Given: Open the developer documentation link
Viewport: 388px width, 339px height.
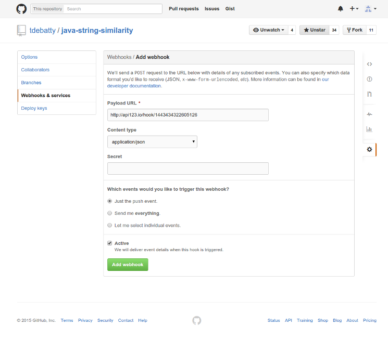Looking at the screenshot, I should pos(134,86).
